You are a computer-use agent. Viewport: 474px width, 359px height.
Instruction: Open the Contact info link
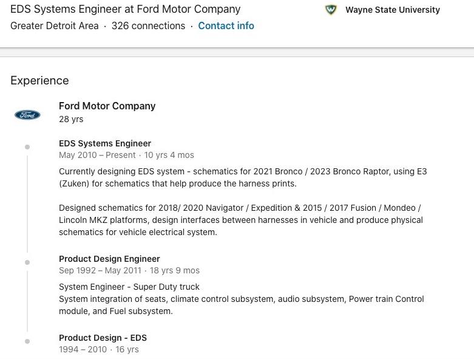[226, 26]
